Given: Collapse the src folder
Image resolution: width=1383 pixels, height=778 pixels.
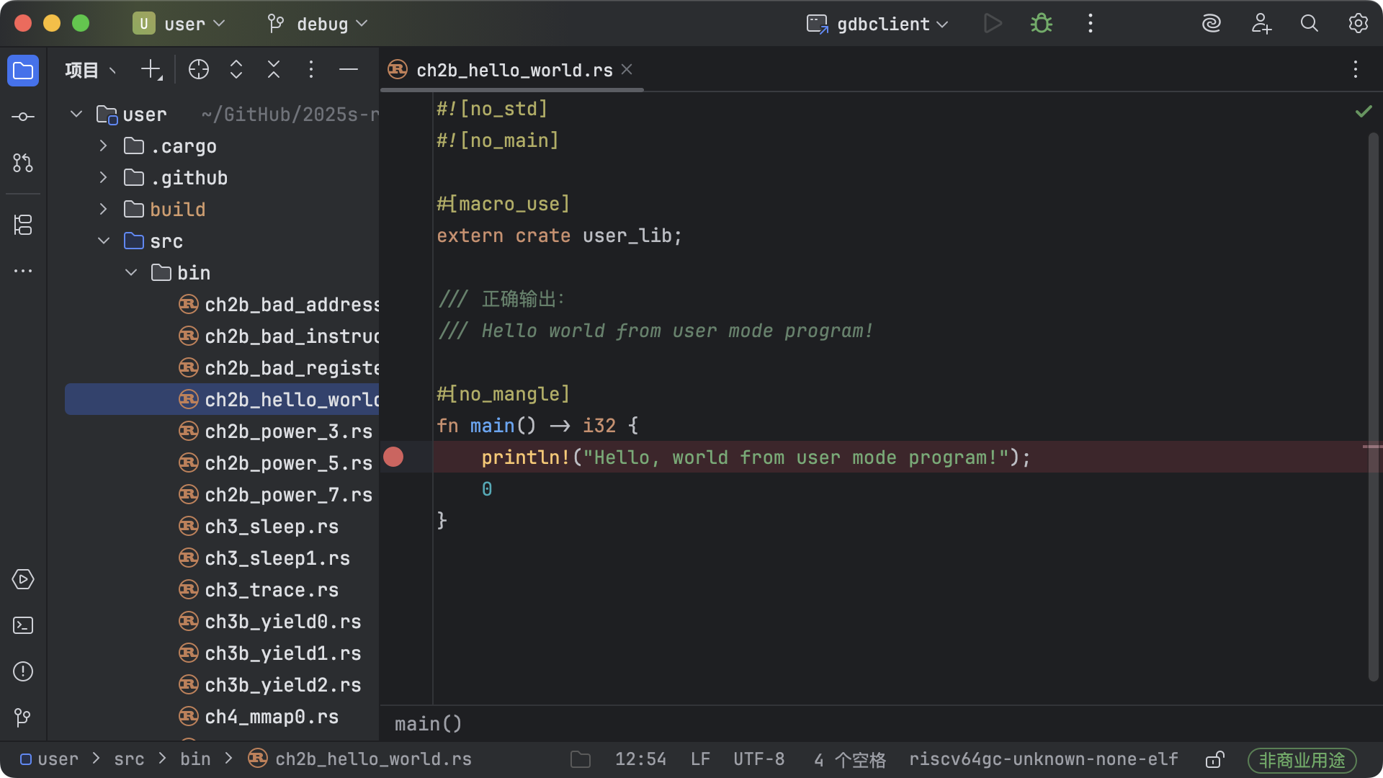Looking at the screenshot, I should click(x=104, y=241).
